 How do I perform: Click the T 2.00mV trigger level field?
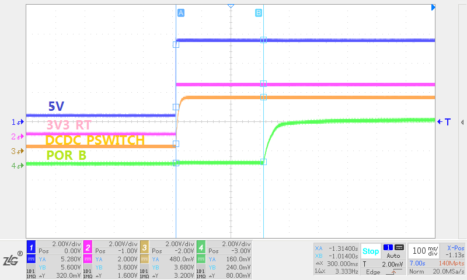(383, 264)
